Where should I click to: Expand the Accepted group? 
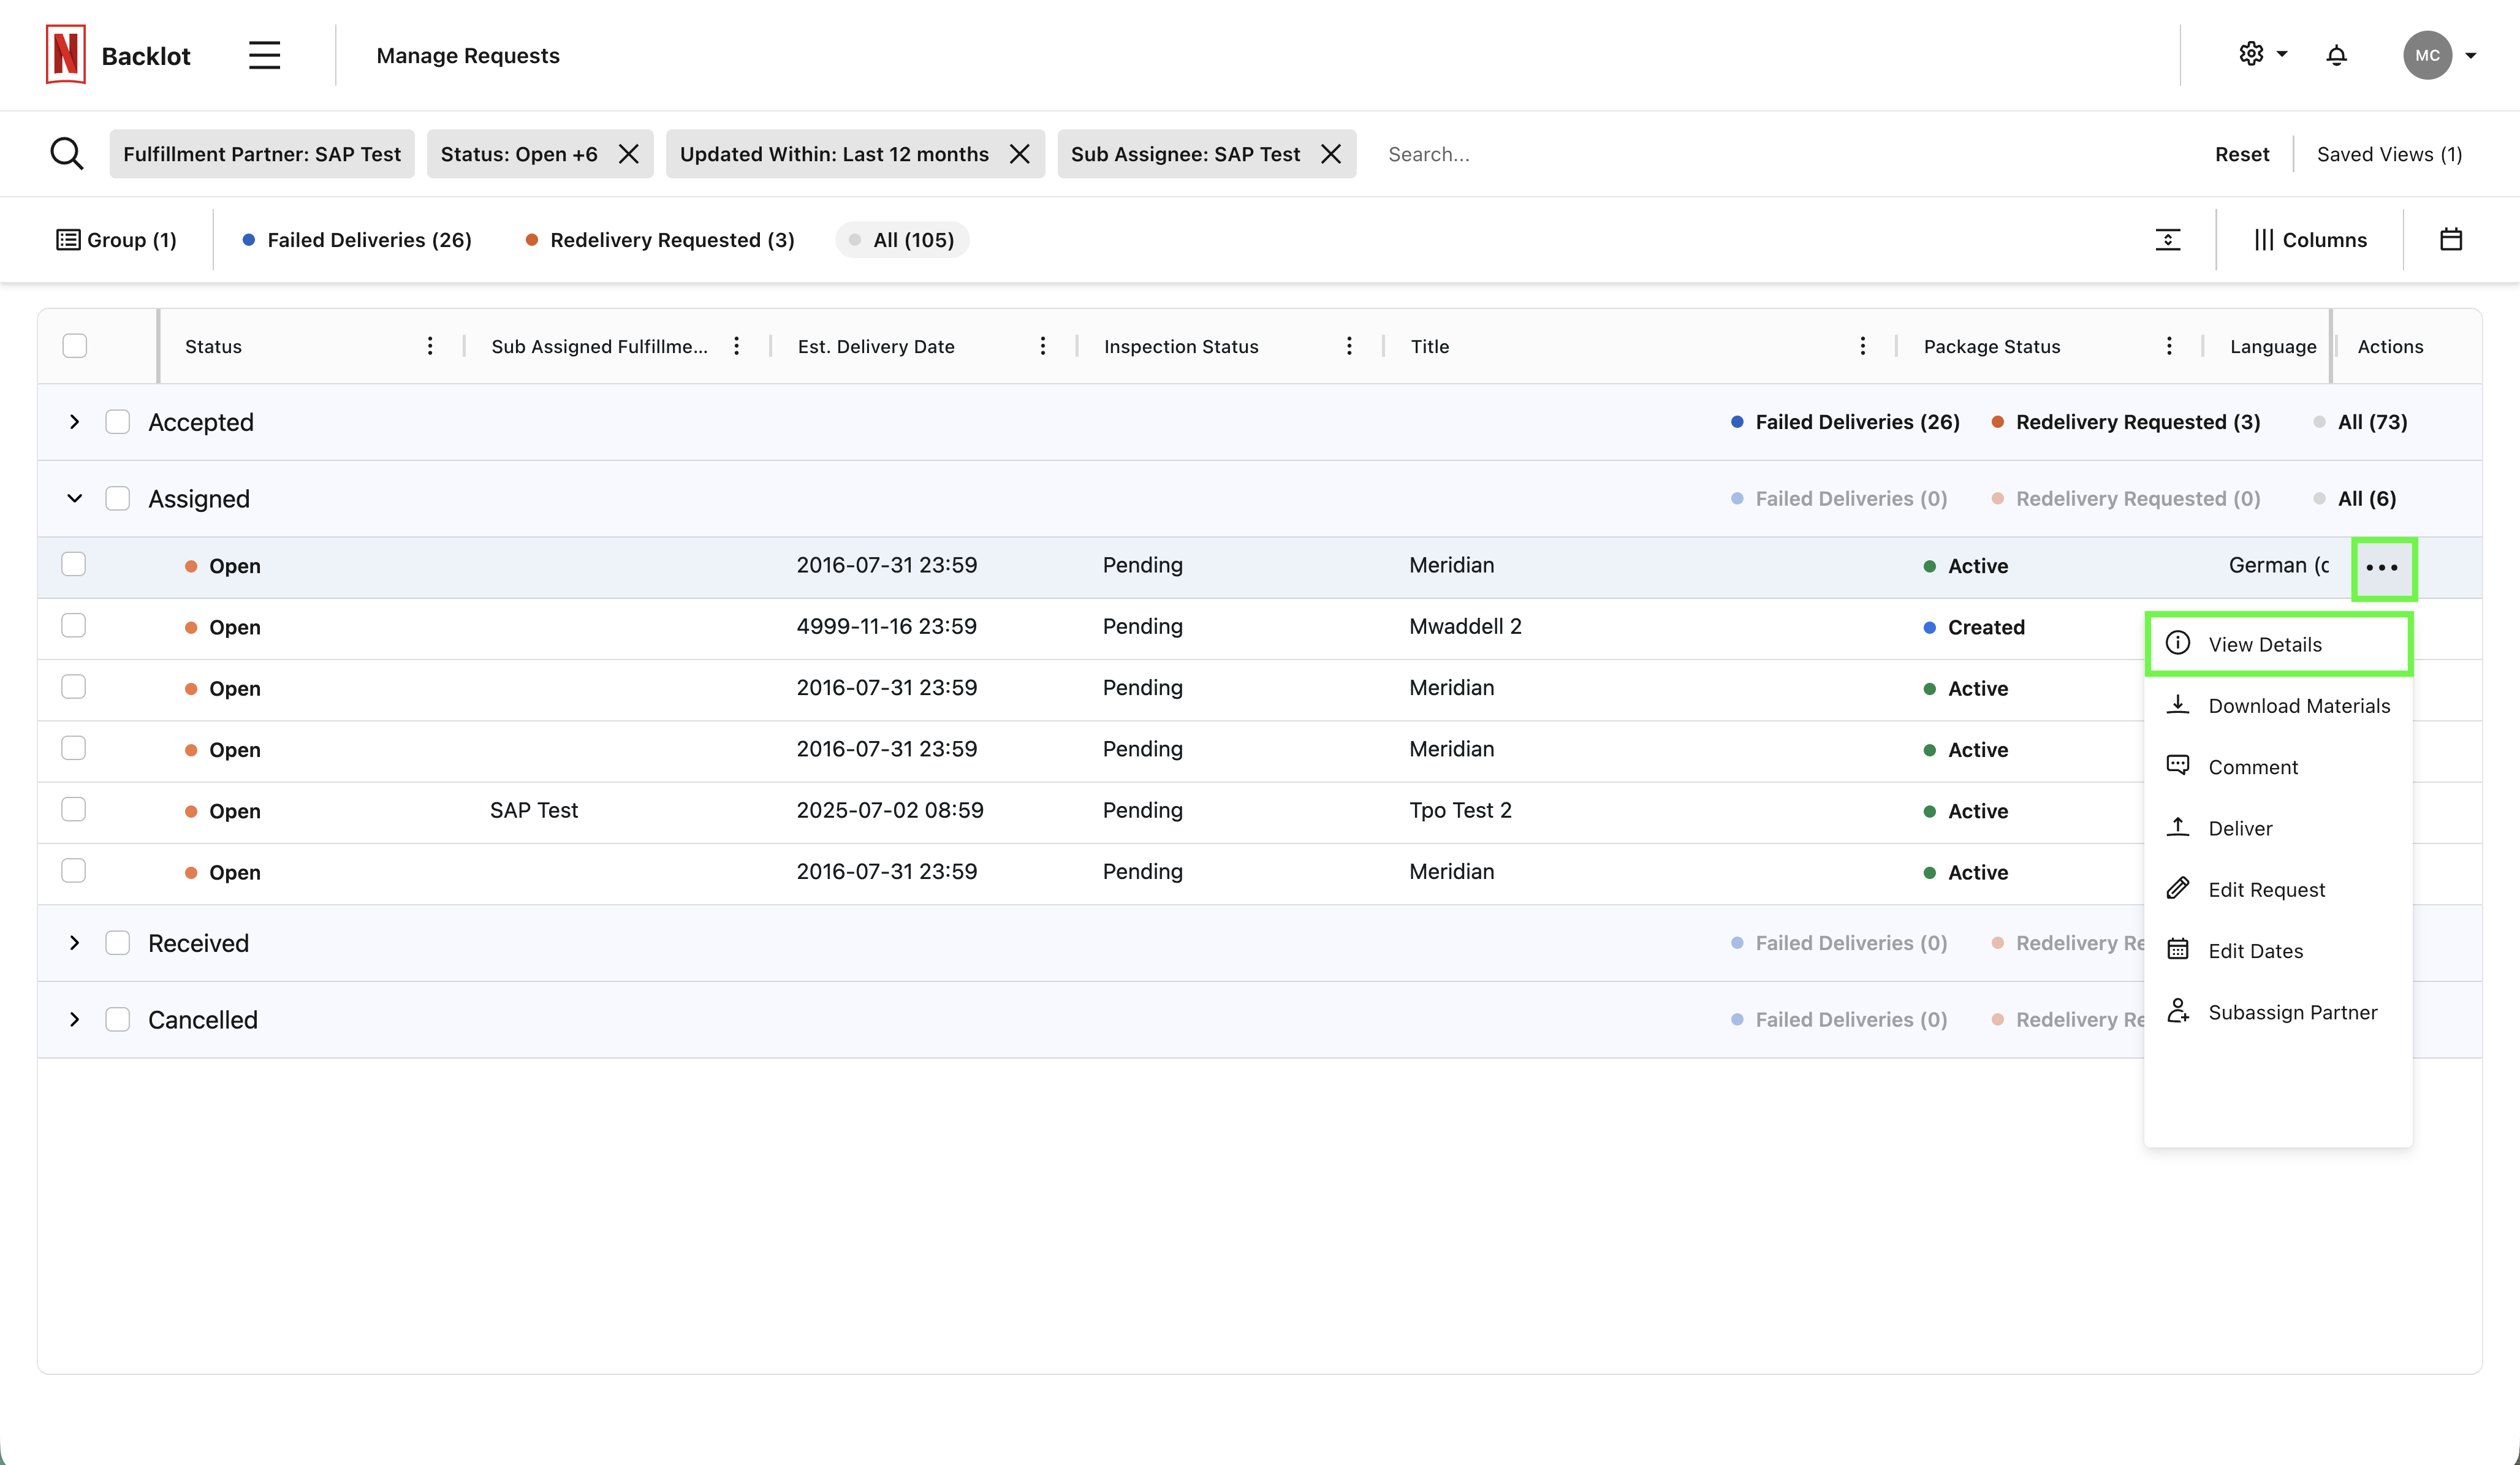pyautogui.click(x=75, y=422)
